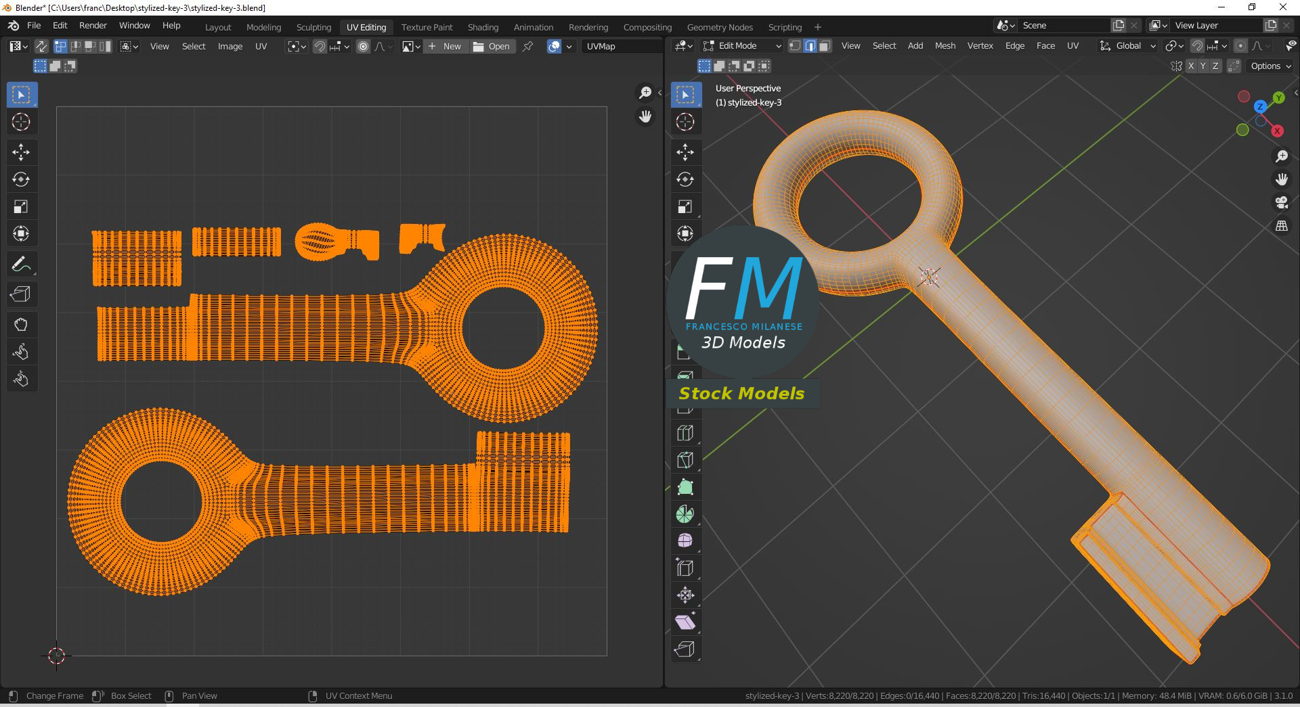Switch to the Texture Paint workspace tab
Screen dimensions: 1300x707
427,27
